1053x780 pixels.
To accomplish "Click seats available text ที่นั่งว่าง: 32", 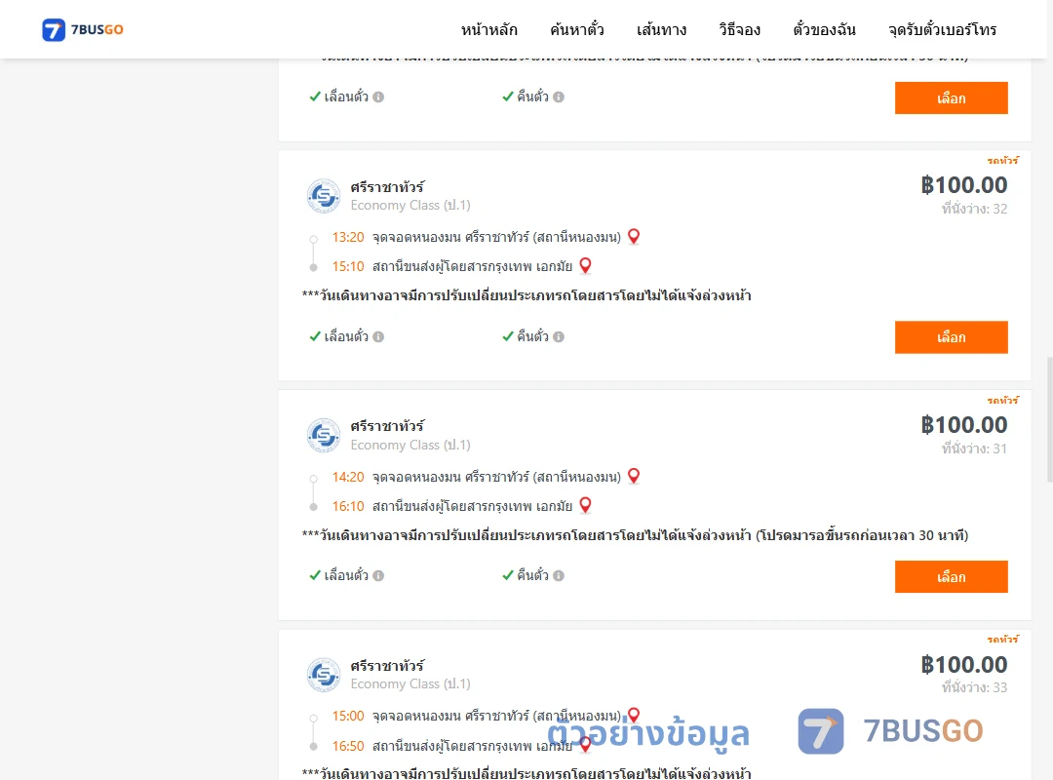I will (974, 209).
